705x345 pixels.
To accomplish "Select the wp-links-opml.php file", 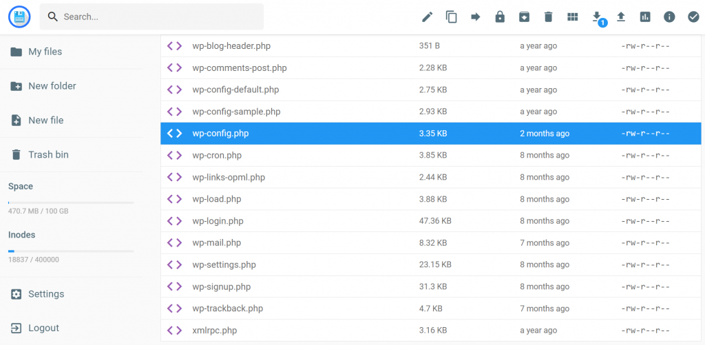I will [431, 177].
